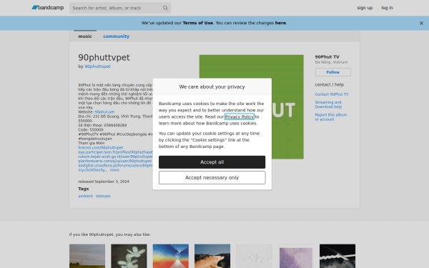
Task: Report this album or account
Action: pyautogui.click(x=331, y=117)
